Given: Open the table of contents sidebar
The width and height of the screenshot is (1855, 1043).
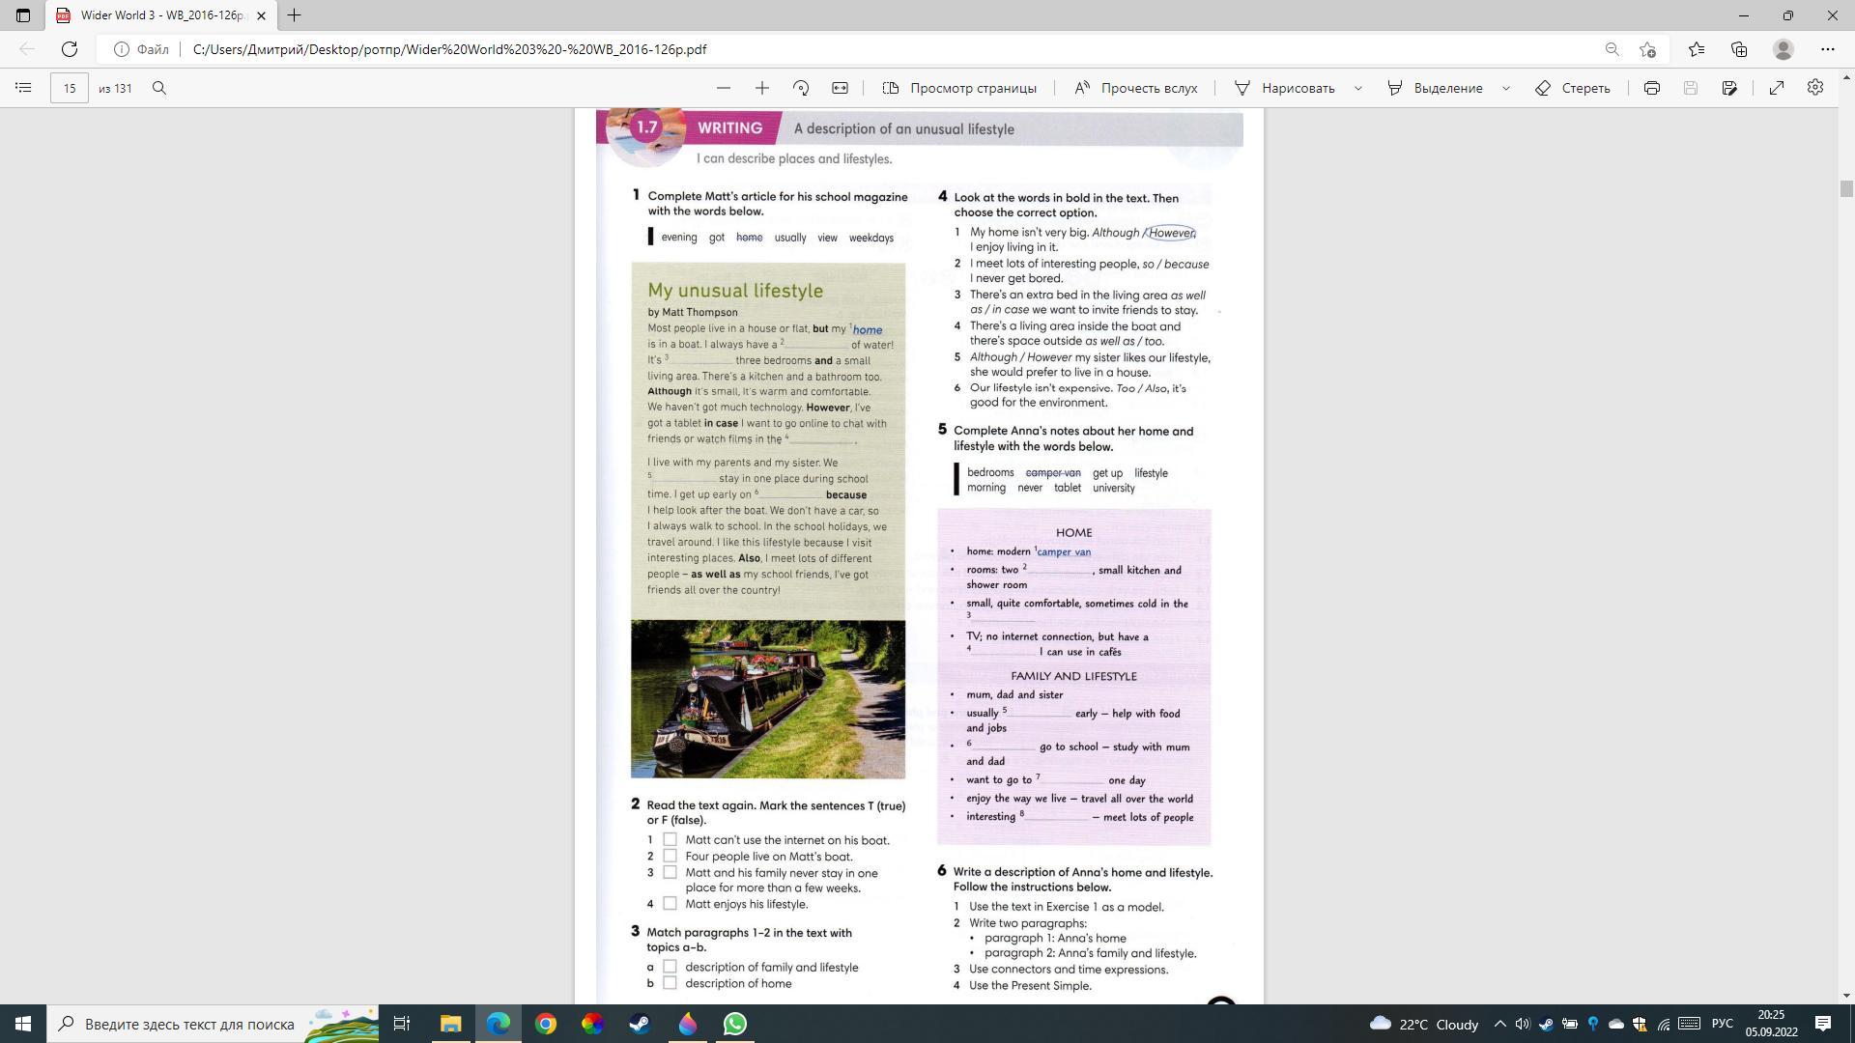Looking at the screenshot, I should click(x=24, y=88).
